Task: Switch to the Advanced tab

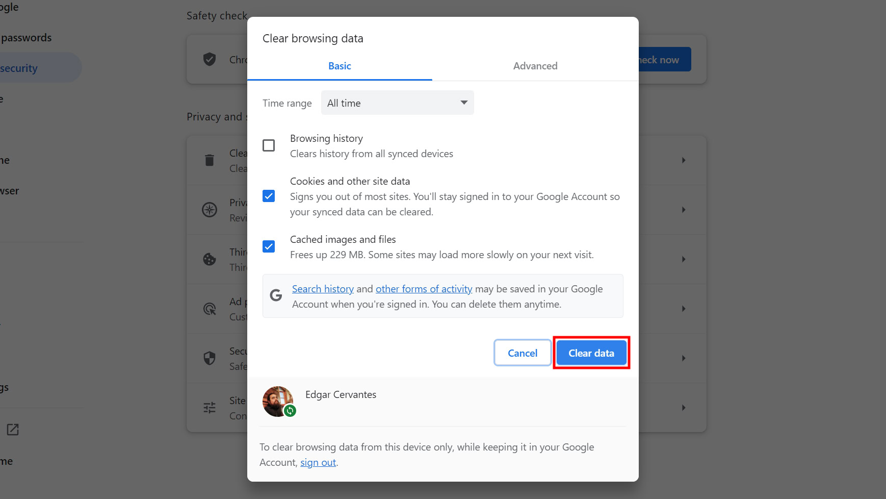Action: (535, 66)
